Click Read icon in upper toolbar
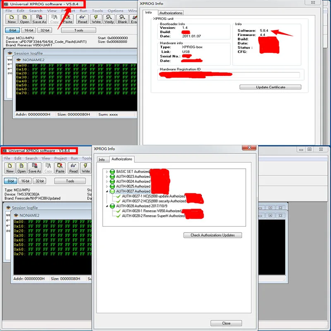331x331 pixels. (x=82, y=19)
